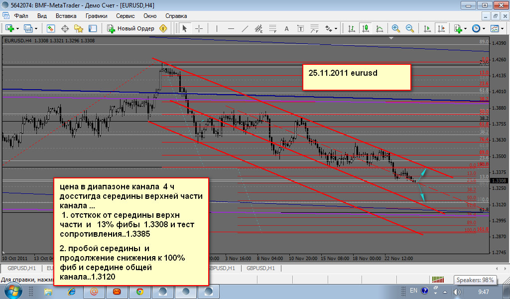This screenshot has width=510, height=299.
Task: Open the chart Profiles icon
Action: [x=28, y=28]
